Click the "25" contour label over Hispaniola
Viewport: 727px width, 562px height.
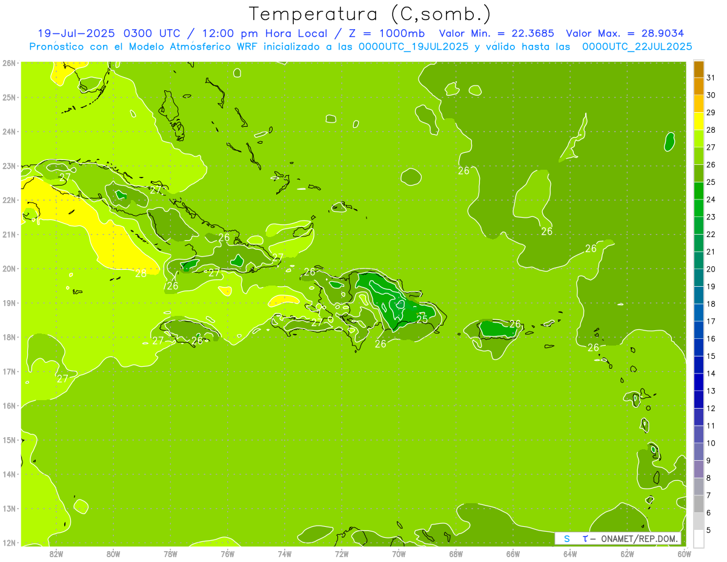(422, 319)
